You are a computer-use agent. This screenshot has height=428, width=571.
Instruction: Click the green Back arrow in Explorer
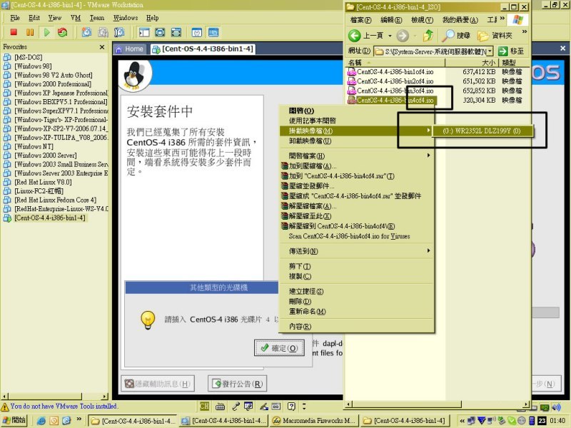[354, 35]
